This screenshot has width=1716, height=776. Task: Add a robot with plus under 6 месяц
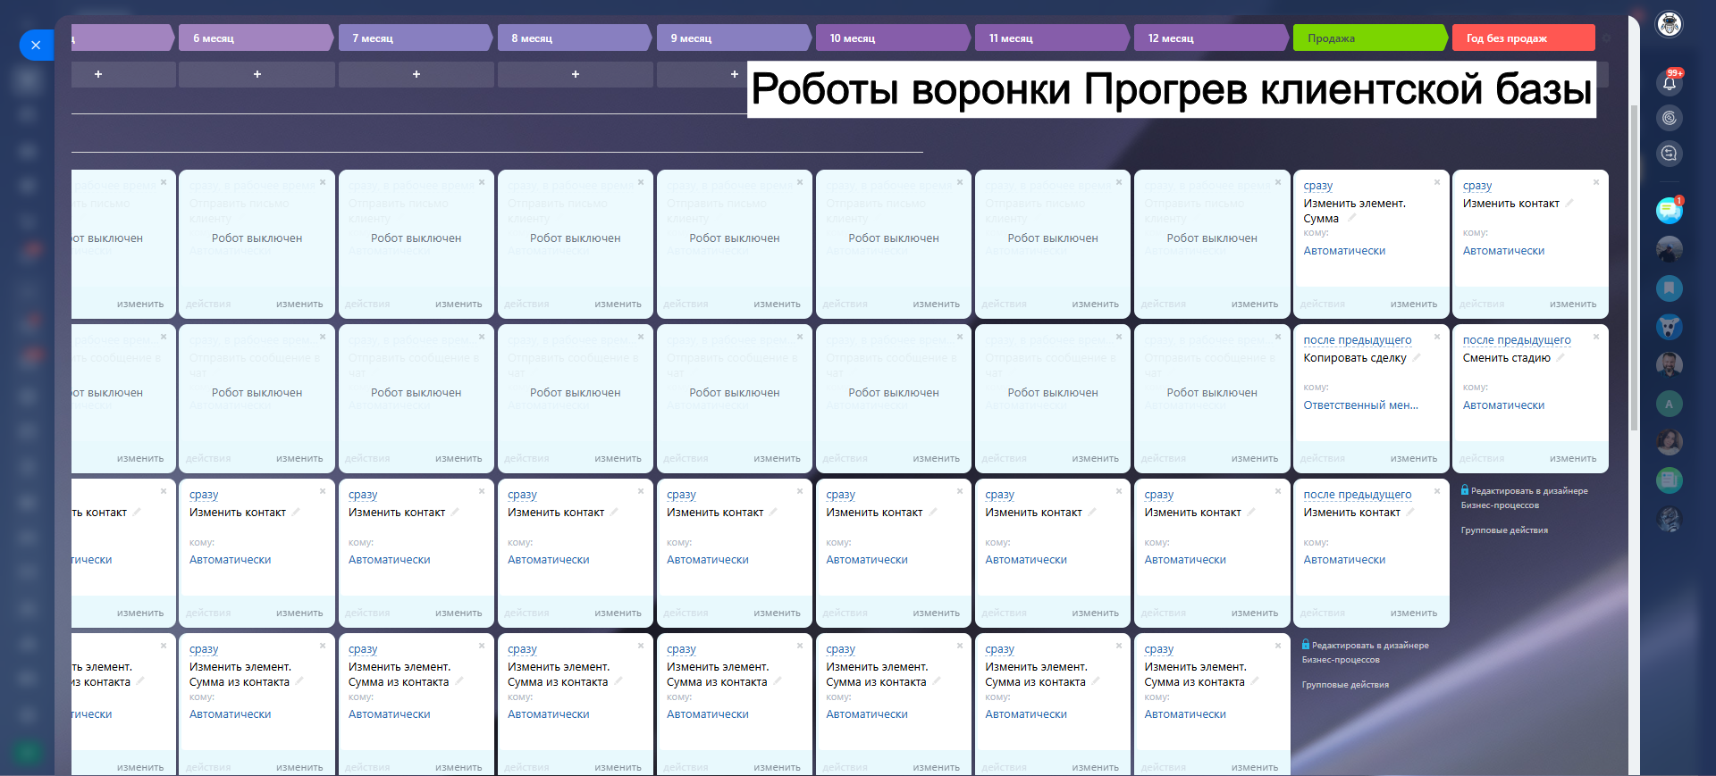[x=257, y=74]
